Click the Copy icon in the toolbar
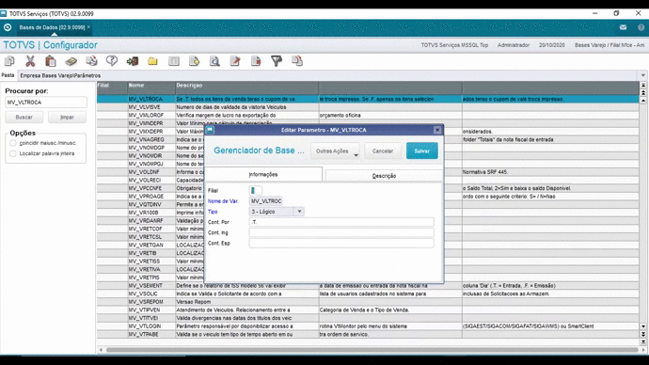Screen dimensions: 649x365 pos(9,61)
